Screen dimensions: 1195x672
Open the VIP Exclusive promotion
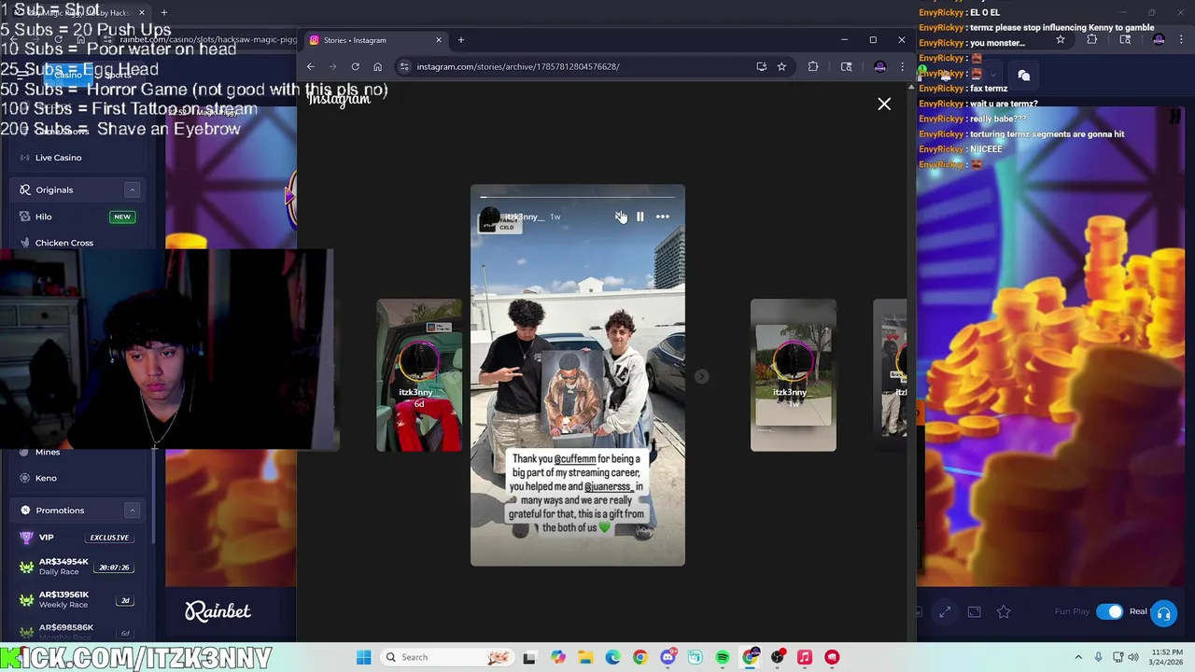77,538
